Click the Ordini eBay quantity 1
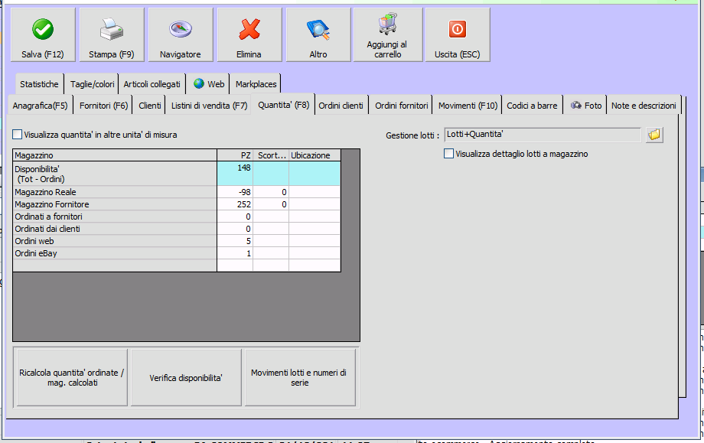 tap(235, 253)
